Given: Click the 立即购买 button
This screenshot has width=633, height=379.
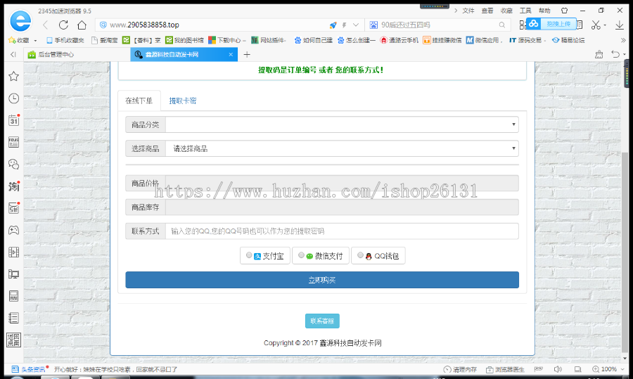Looking at the screenshot, I should (x=321, y=280).
